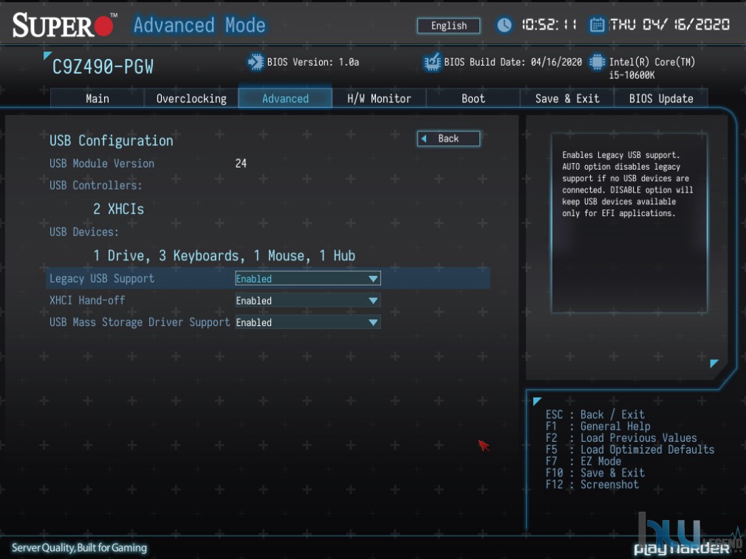Select the Legacy USB Support row label
The width and height of the screenshot is (746, 559).
pos(102,279)
